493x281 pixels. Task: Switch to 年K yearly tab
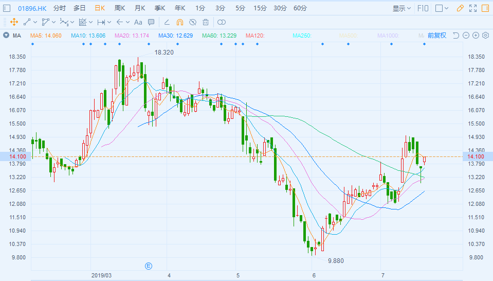click(180, 8)
